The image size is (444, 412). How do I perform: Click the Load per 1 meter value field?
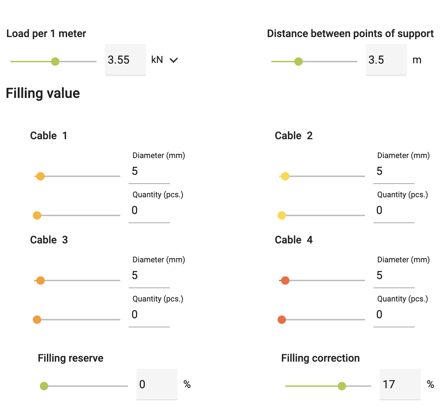pyautogui.click(x=125, y=60)
